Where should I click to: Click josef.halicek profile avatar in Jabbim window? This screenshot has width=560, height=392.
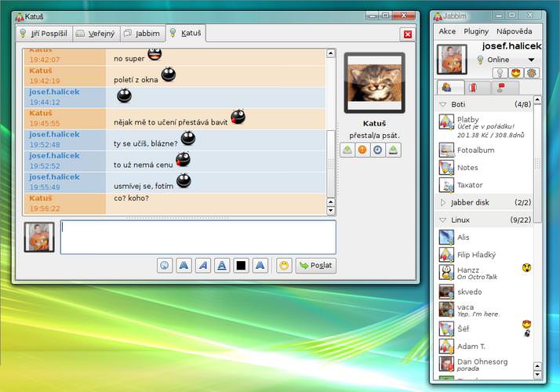point(452,60)
